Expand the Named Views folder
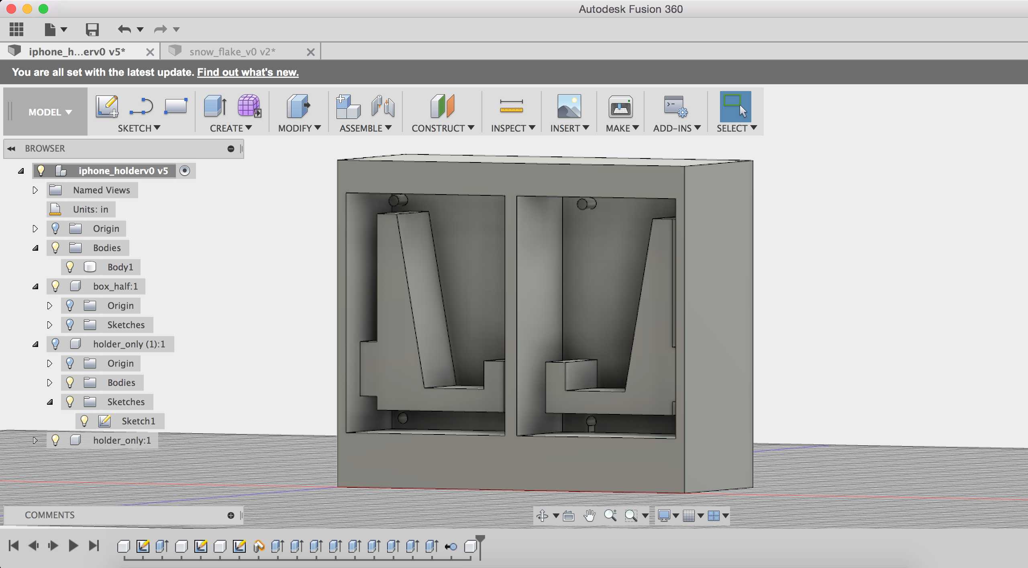Image resolution: width=1028 pixels, height=568 pixels. 35,190
